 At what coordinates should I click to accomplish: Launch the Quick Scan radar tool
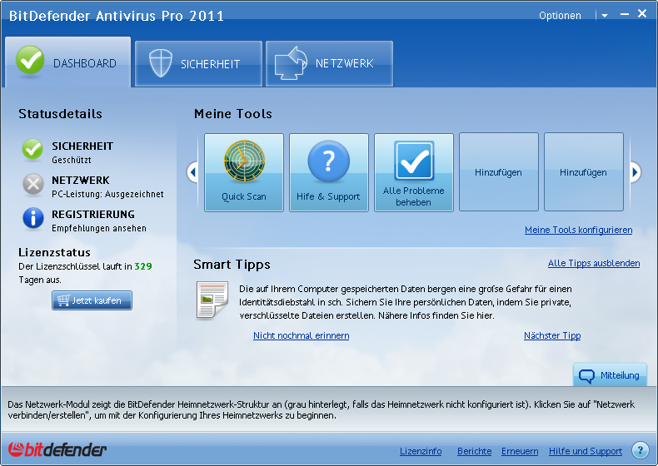[244, 172]
